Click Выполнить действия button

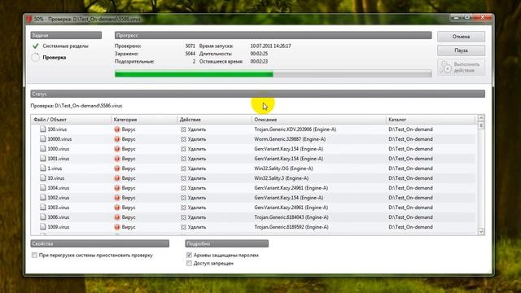click(x=461, y=67)
